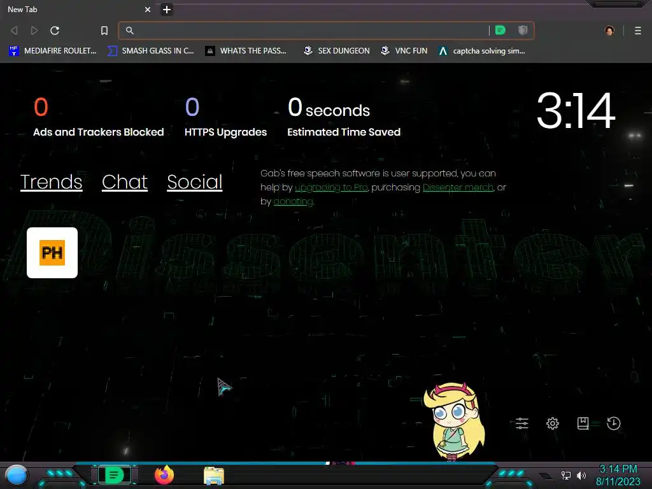This screenshot has width=652, height=489.
Task: Open the PH top site tile
Action: (52, 253)
